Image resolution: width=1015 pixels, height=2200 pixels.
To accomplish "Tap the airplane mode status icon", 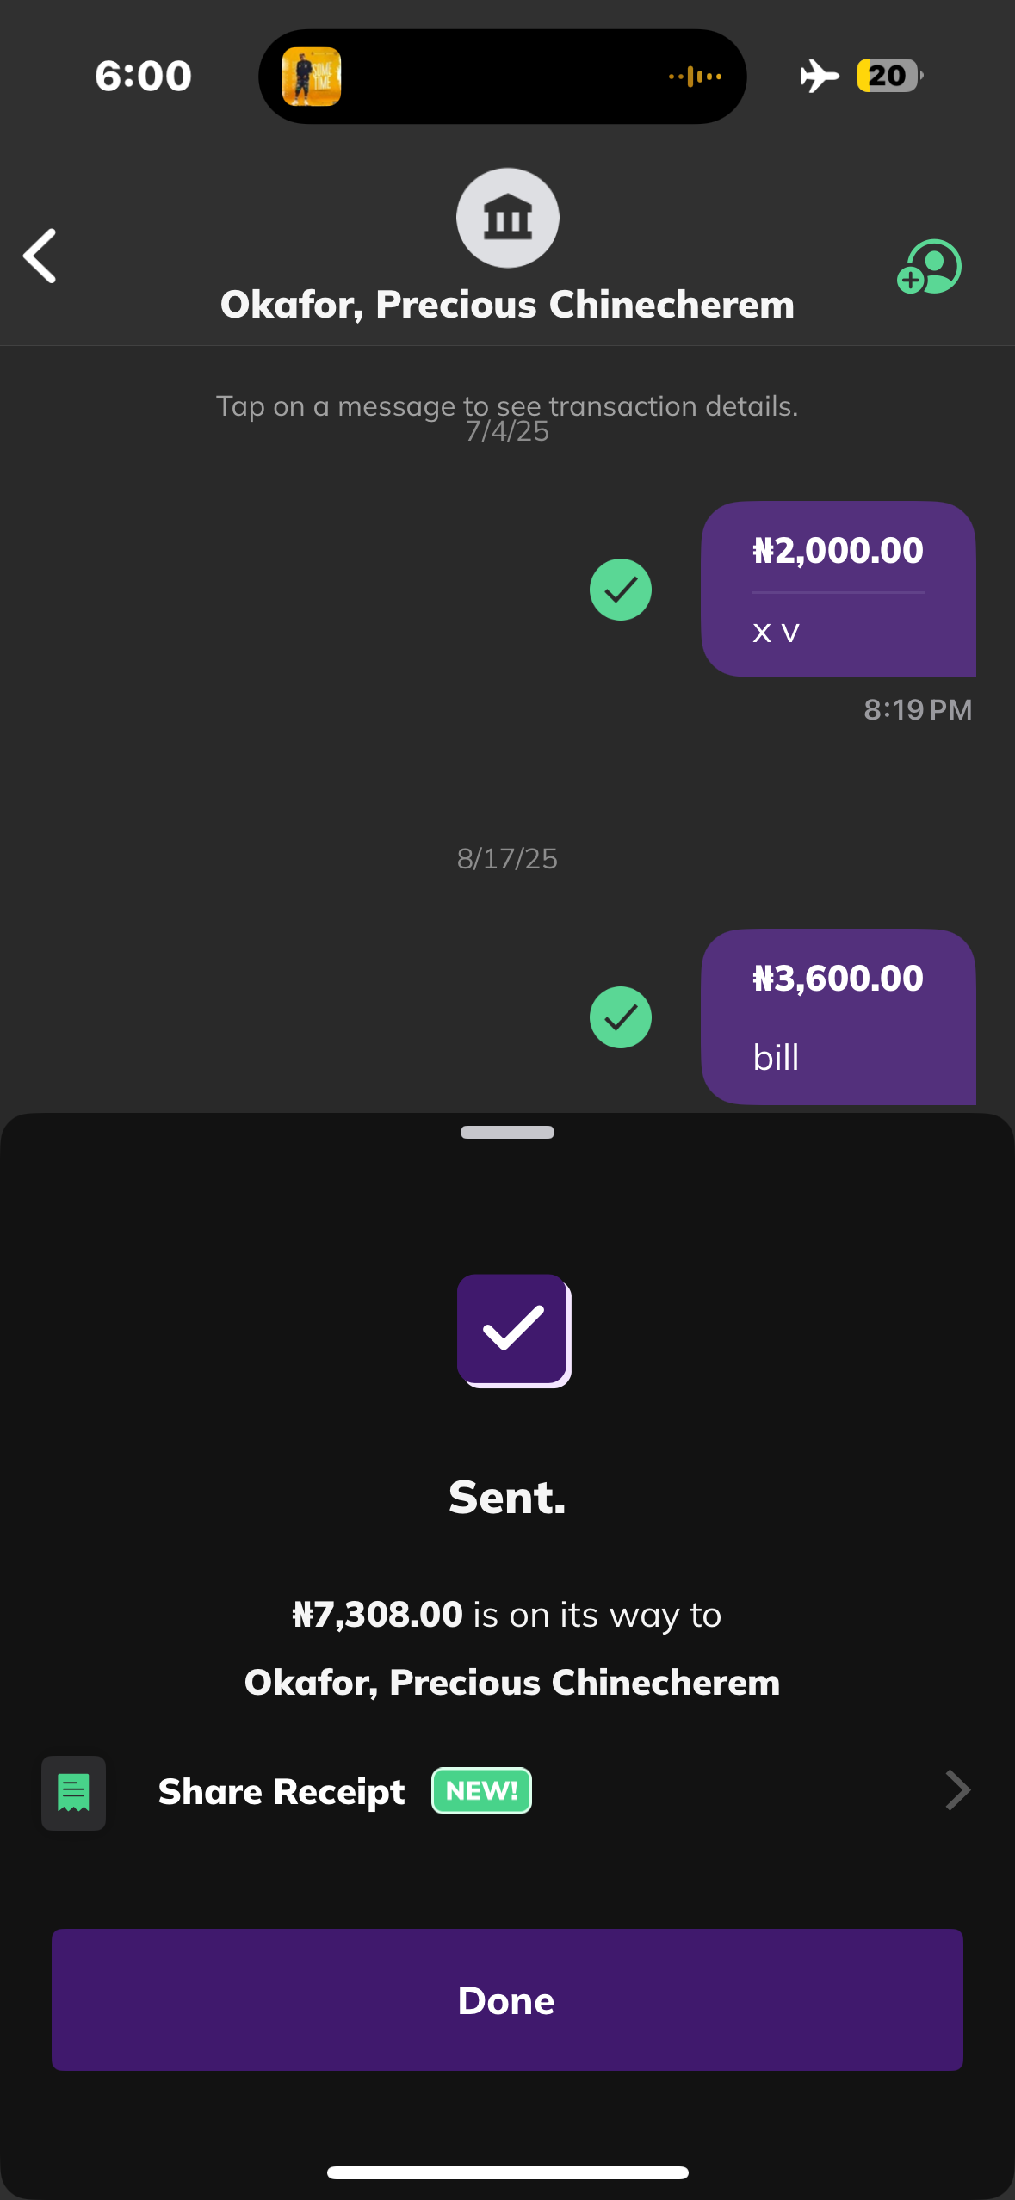I will [819, 76].
